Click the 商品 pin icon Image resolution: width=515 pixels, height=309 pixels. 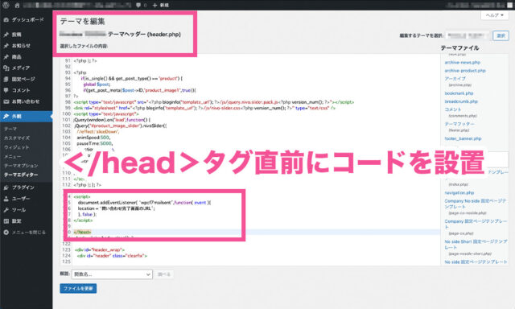click(x=6, y=57)
